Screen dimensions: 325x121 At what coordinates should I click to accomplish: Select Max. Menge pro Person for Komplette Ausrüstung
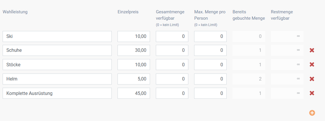(x=210, y=93)
